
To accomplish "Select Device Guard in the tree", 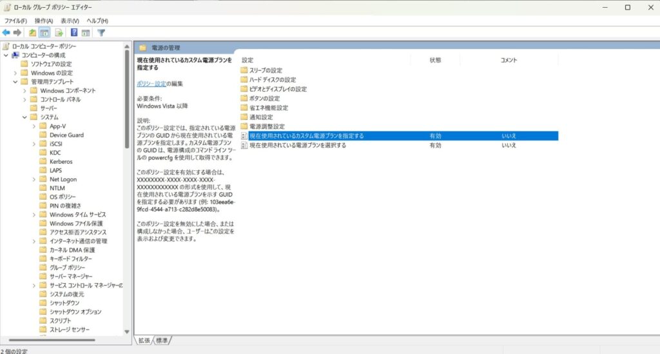I will point(66,135).
